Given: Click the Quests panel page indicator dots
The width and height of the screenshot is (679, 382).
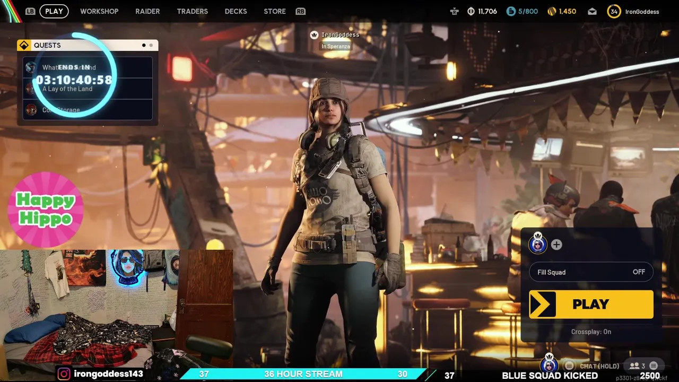Looking at the screenshot, I should point(147,45).
